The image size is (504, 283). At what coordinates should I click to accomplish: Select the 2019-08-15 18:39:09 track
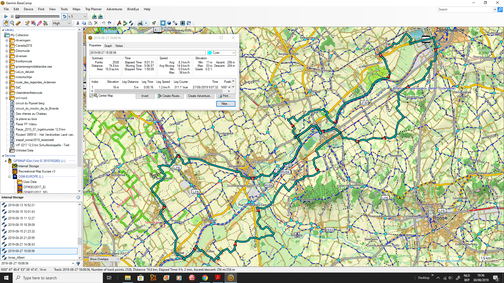coord(21,225)
